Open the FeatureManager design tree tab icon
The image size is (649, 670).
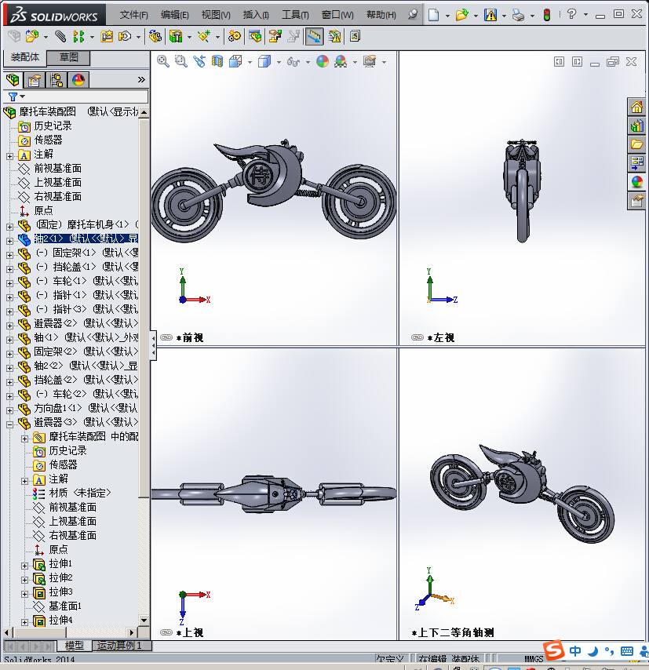click(x=13, y=80)
